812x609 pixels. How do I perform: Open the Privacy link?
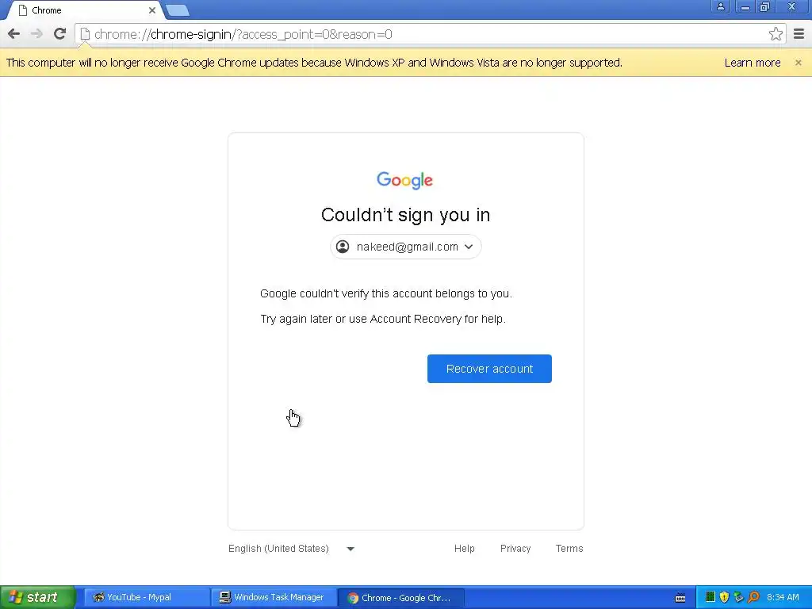tap(515, 549)
